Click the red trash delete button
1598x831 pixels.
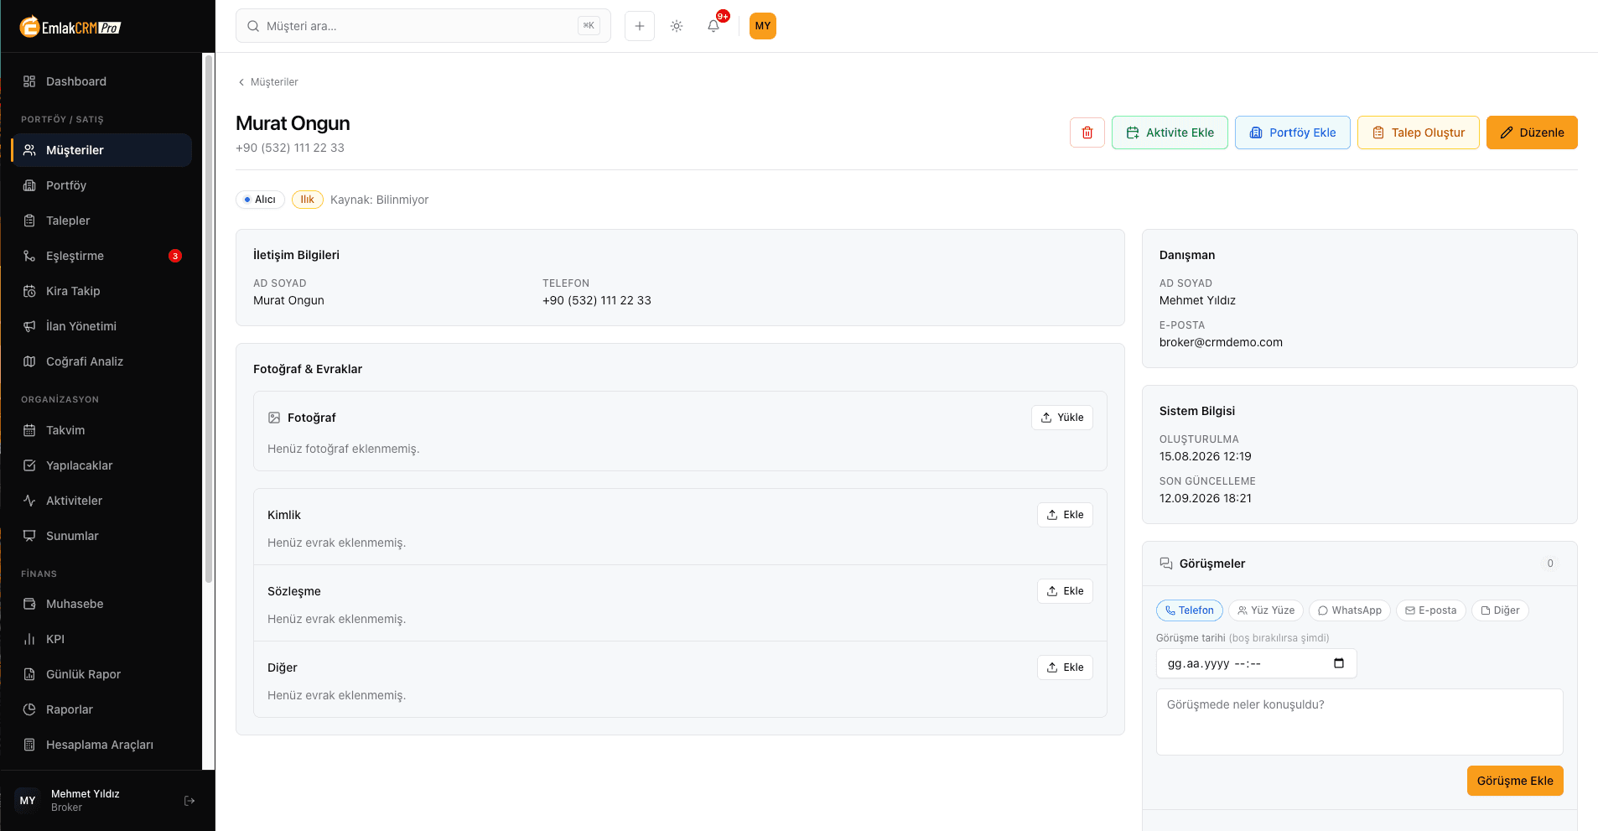click(x=1087, y=132)
